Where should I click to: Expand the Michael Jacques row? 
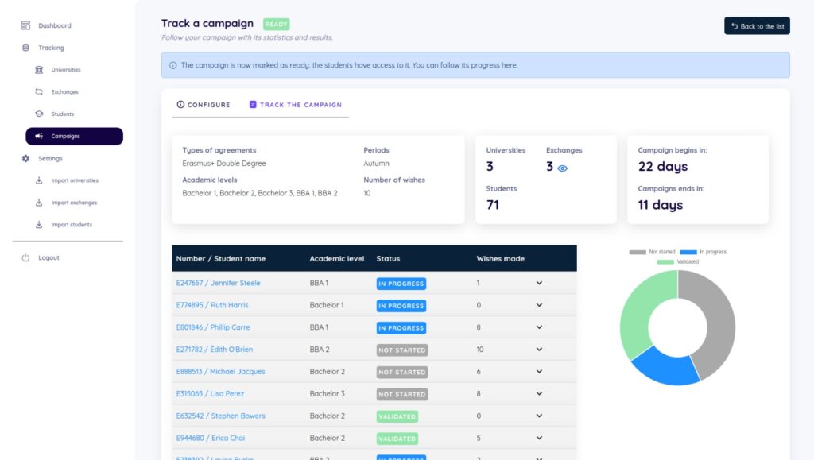pos(540,371)
